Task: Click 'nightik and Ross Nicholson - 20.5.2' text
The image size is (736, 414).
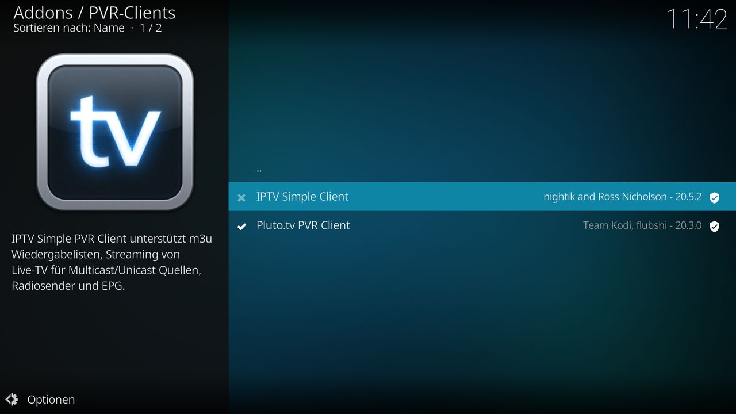Action: (623, 197)
